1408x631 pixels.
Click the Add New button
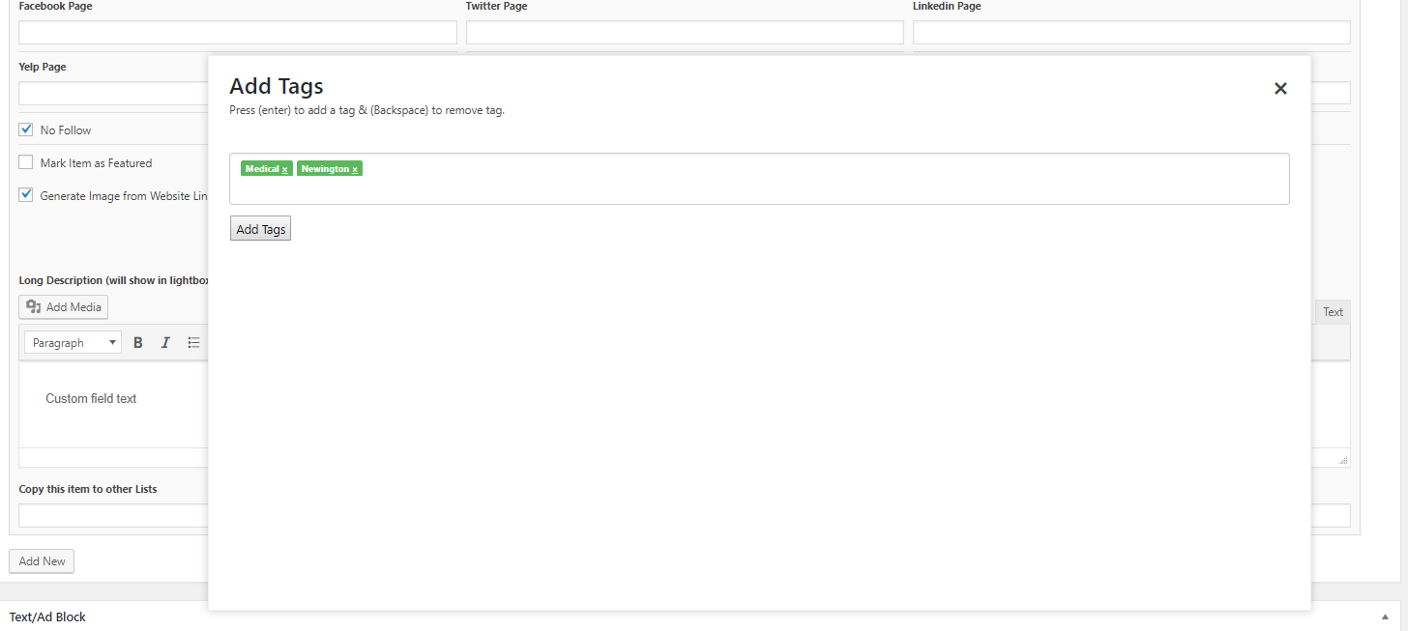tap(42, 561)
